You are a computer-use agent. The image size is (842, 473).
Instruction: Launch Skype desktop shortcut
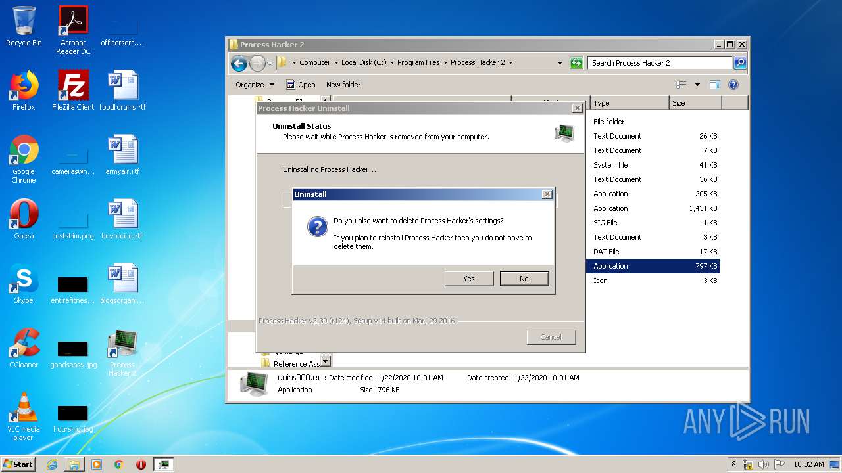coord(24,284)
